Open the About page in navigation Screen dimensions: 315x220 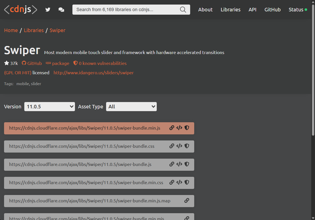tap(205, 10)
